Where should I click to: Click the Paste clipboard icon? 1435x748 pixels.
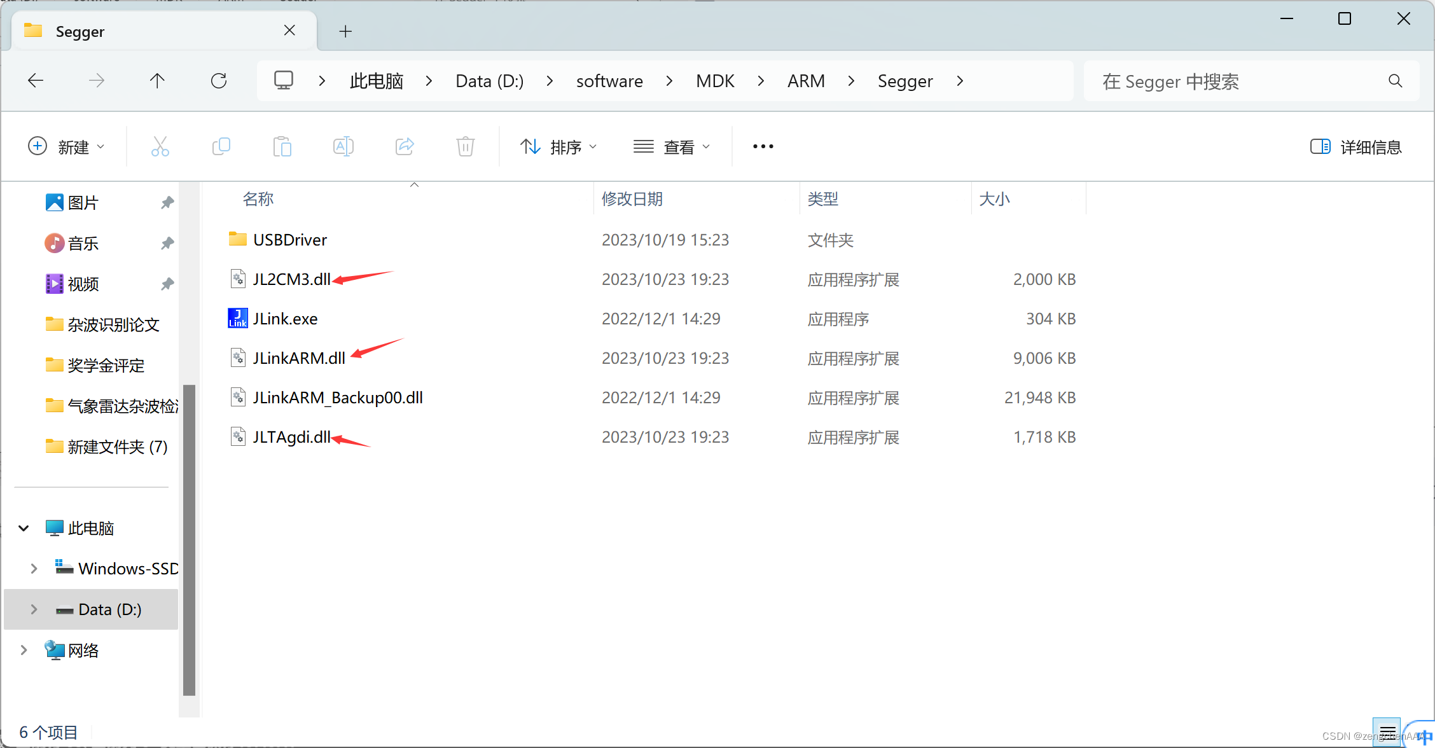point(282,146)
